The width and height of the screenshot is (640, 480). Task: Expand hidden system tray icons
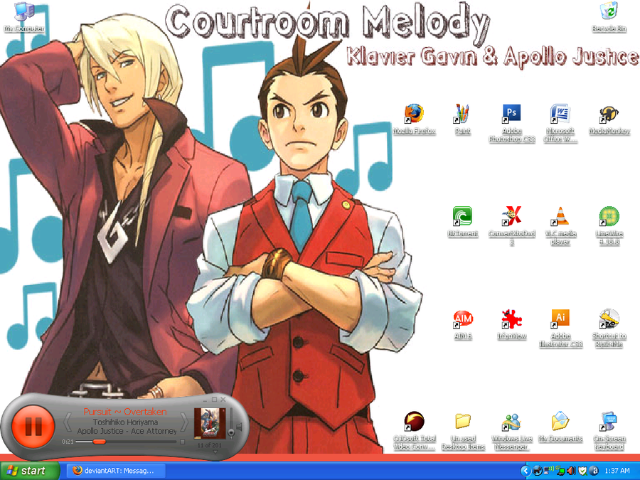526,471
